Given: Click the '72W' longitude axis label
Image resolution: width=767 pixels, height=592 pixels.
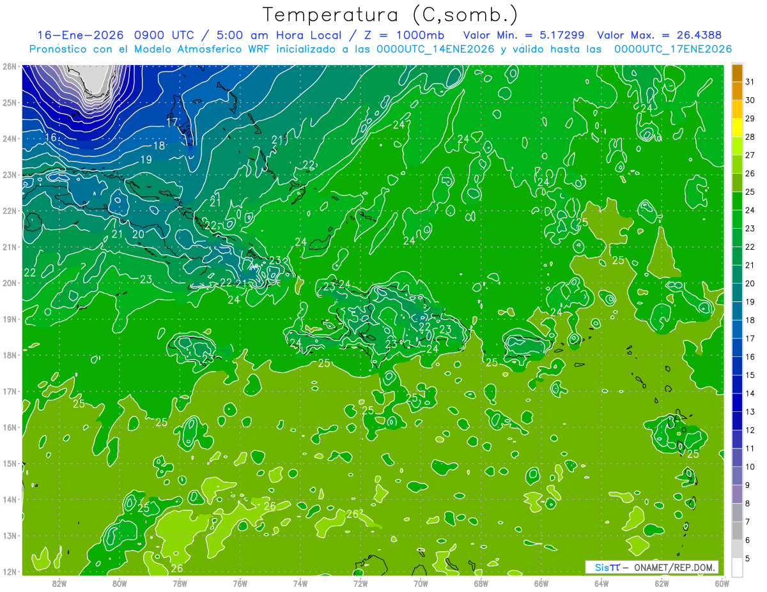Looking at the screenshot, I should pos(360,583).
